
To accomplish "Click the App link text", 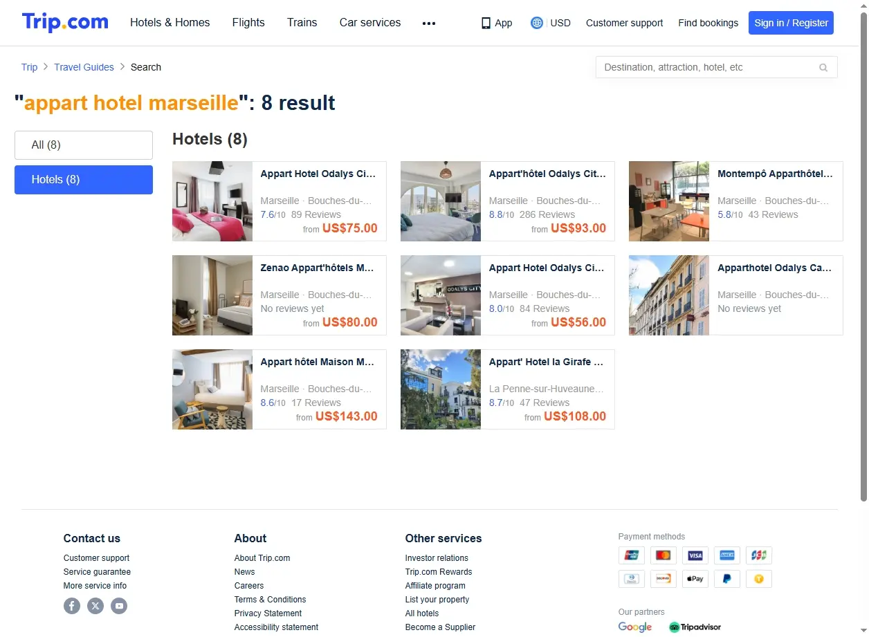I will [504, 23].
